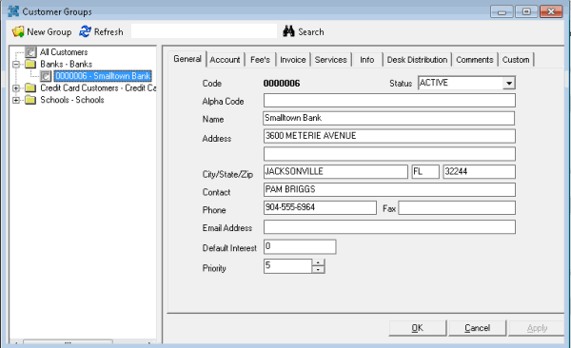The width and height of the screenshot is (571, 348).
Task: Click the empty second Address line field
Action: 389,154
